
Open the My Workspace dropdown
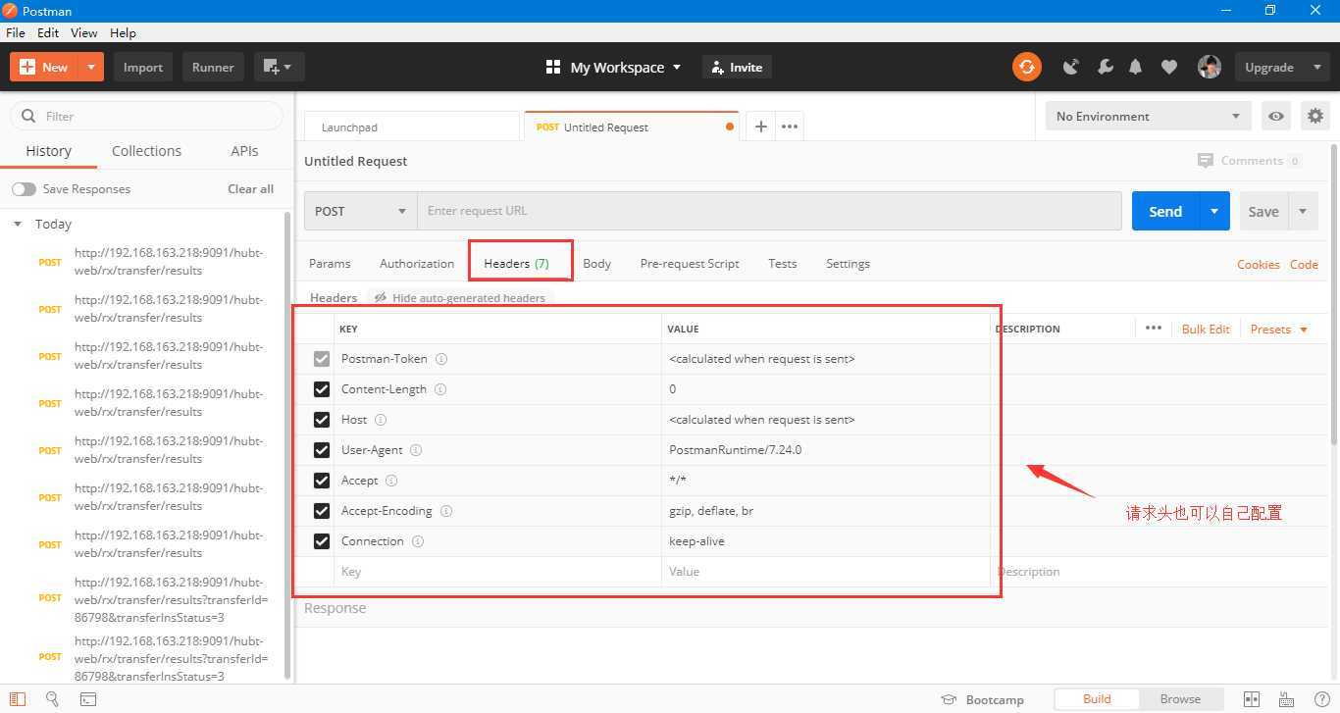[x=613, y=67]
